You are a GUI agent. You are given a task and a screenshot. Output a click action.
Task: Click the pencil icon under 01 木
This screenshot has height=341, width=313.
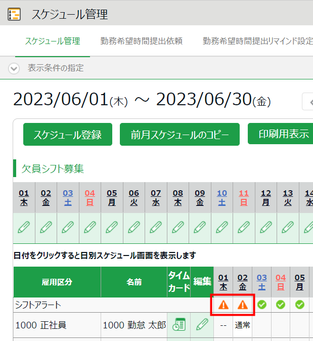[x=24, y=227]
